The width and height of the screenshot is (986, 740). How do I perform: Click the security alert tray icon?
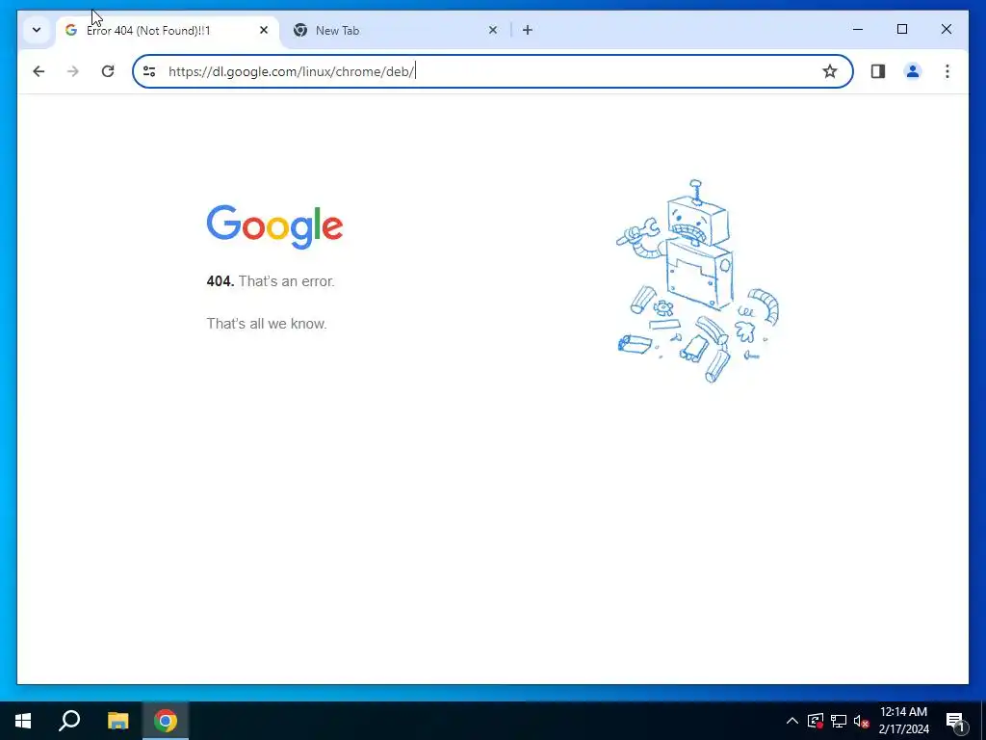click(815, 721)
